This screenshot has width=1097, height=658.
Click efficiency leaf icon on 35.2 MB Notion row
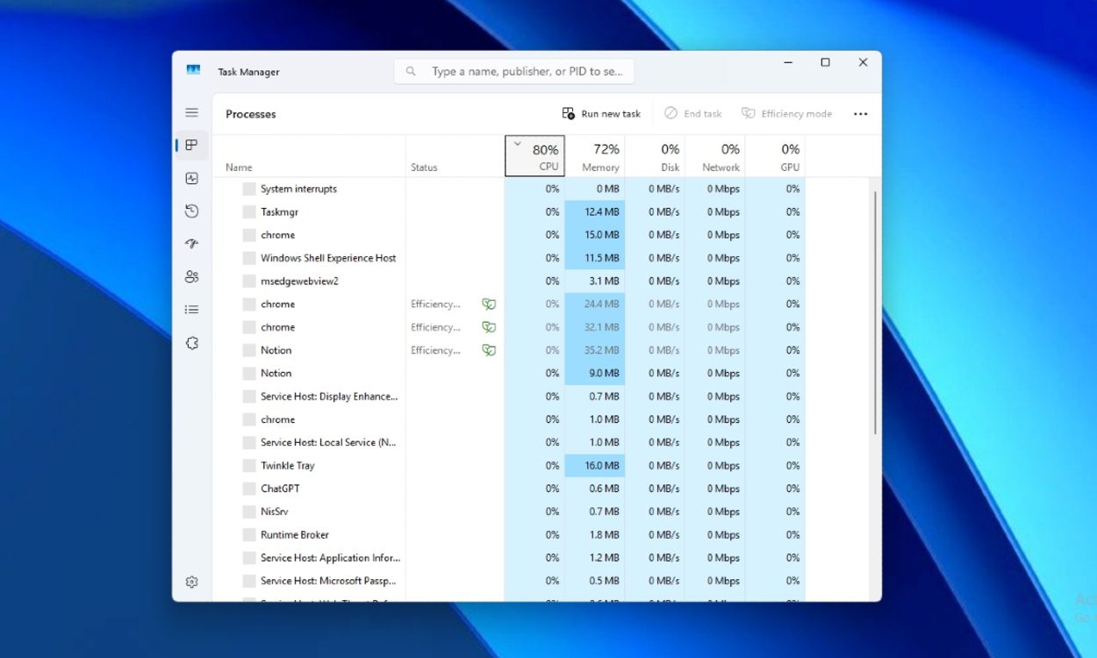click(489, 350)
